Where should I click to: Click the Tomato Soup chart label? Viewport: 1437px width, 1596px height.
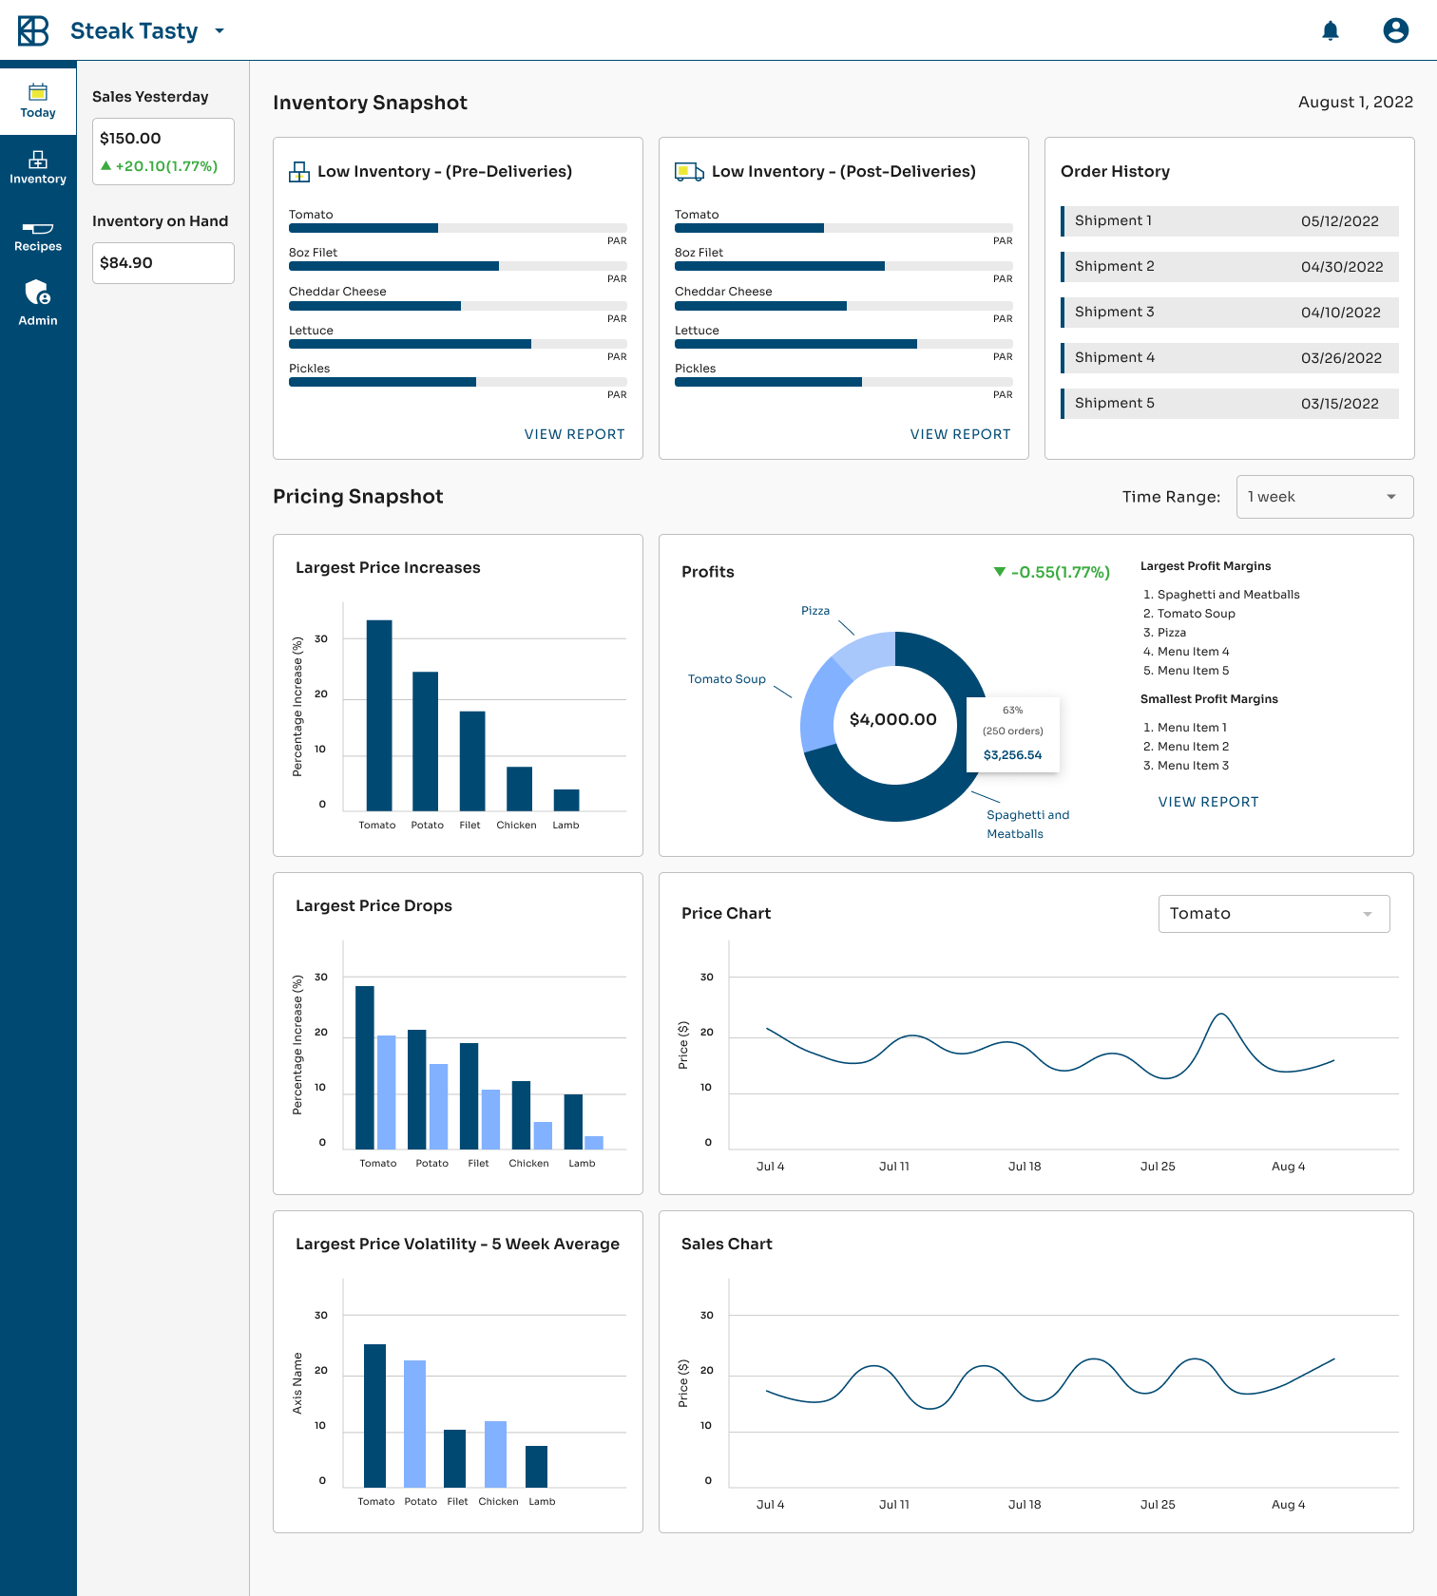click(x=727, y=679)
